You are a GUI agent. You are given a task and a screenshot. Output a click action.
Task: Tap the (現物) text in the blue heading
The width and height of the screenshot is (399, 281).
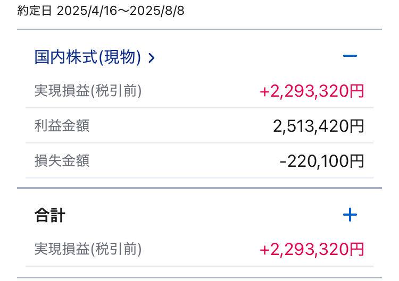point(120,57)
